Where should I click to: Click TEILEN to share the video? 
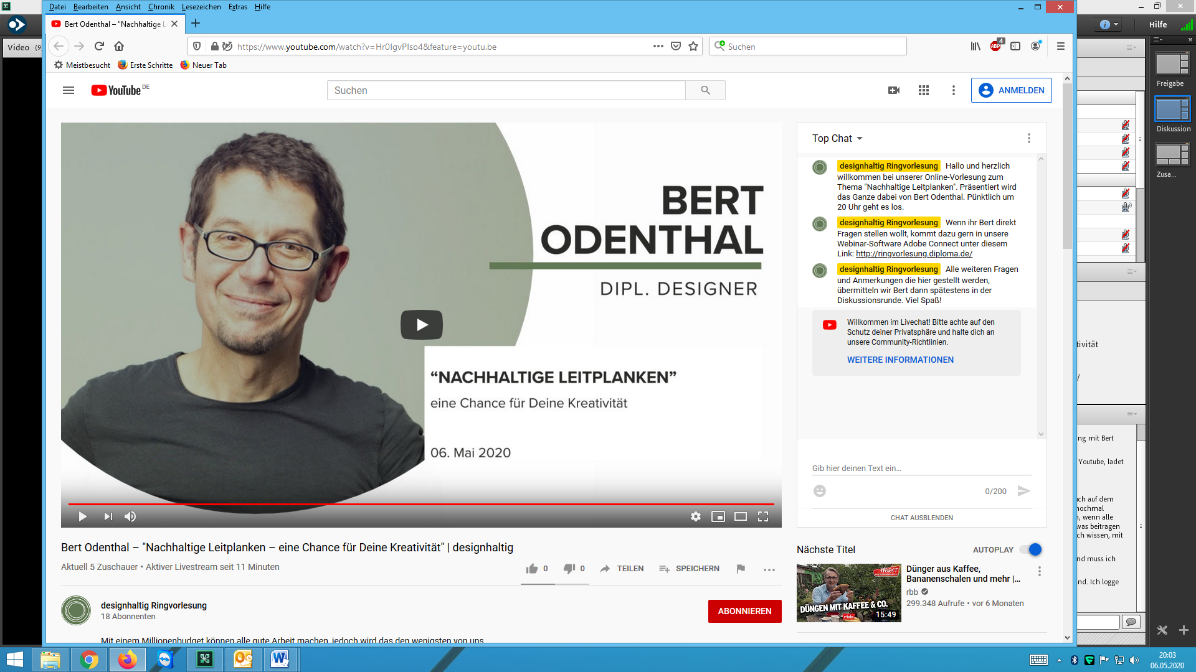[x=622, y=569]
